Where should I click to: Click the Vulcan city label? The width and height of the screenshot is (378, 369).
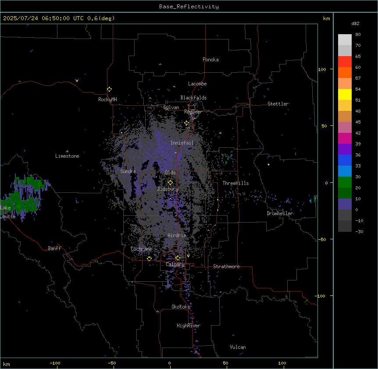click(238, 347)
